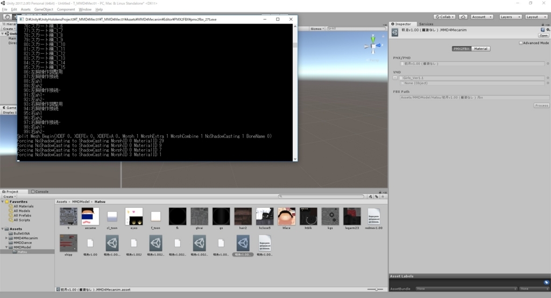This screenshot has width=551, height=298.
Task: Click object picker circle for Girls_Ver1.1 field
Action: pos(547,78)
